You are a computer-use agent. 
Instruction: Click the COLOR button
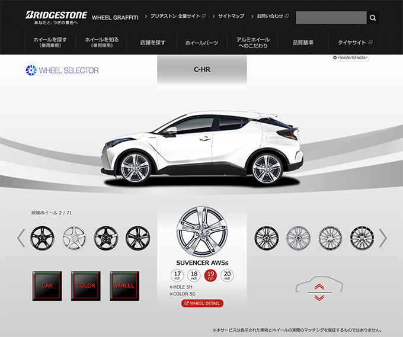point(86,286)
